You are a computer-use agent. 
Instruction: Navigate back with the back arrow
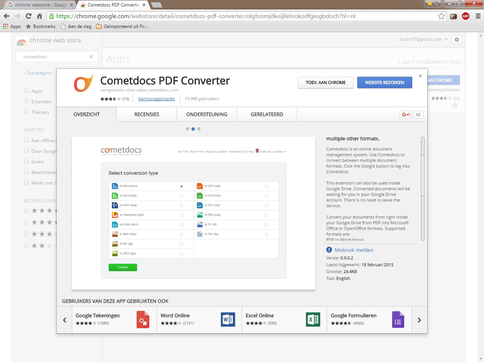tap(6, 16)
